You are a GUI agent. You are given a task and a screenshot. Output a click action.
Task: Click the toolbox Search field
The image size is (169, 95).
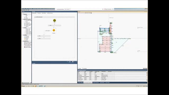click(x=26, y=13)
